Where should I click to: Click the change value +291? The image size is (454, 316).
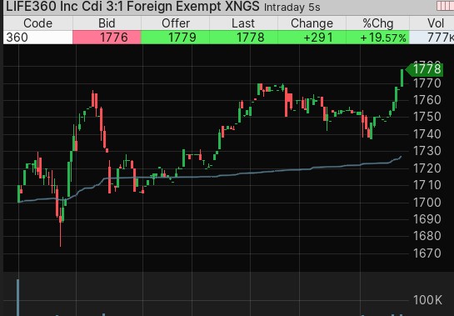pos(312,38)
